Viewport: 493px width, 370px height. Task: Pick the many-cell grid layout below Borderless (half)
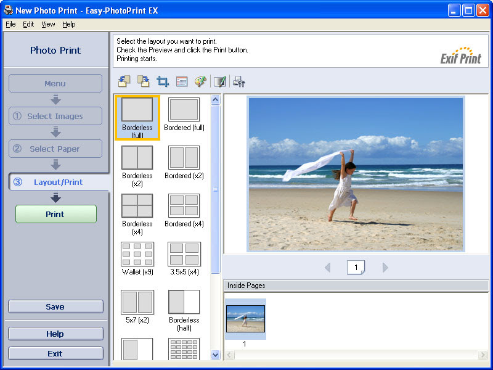184,349
